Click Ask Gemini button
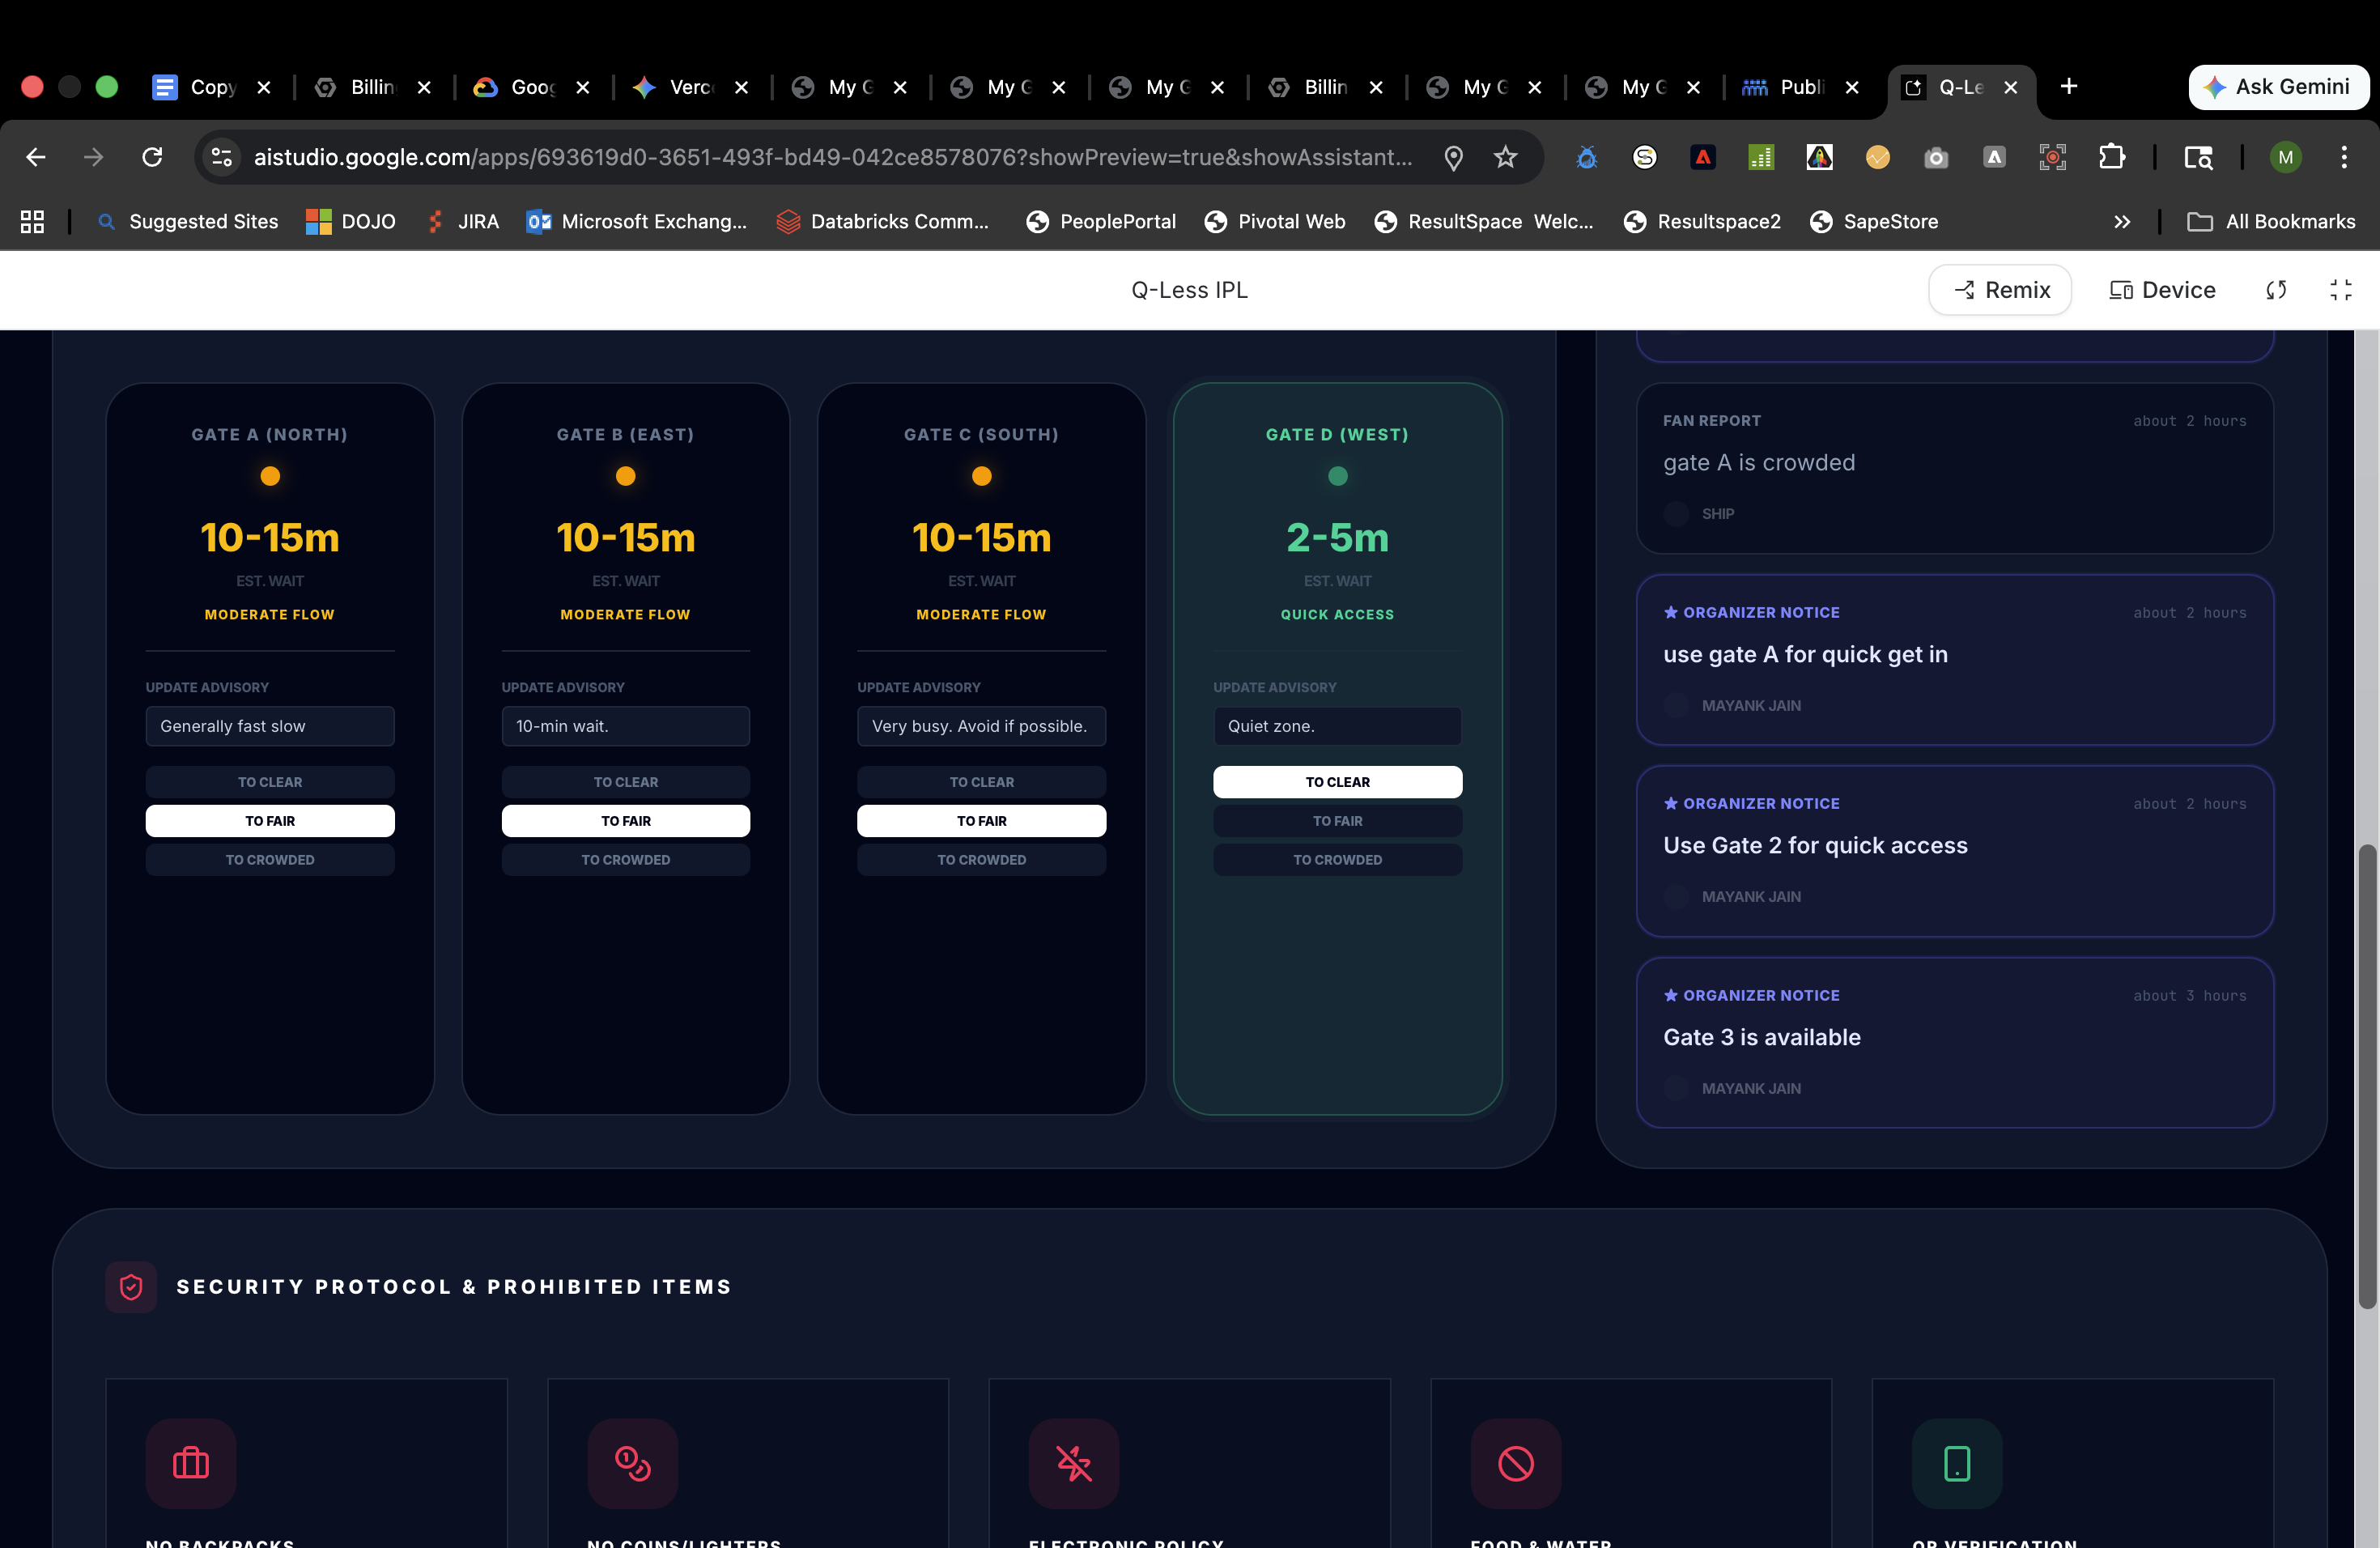Screen dimensions: 2380x1548 tap(2279, 87)
